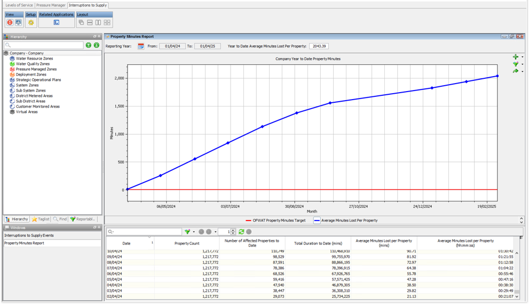Select the vertical tile layout icon
529x304 pixels.
(x=98, y=22)
